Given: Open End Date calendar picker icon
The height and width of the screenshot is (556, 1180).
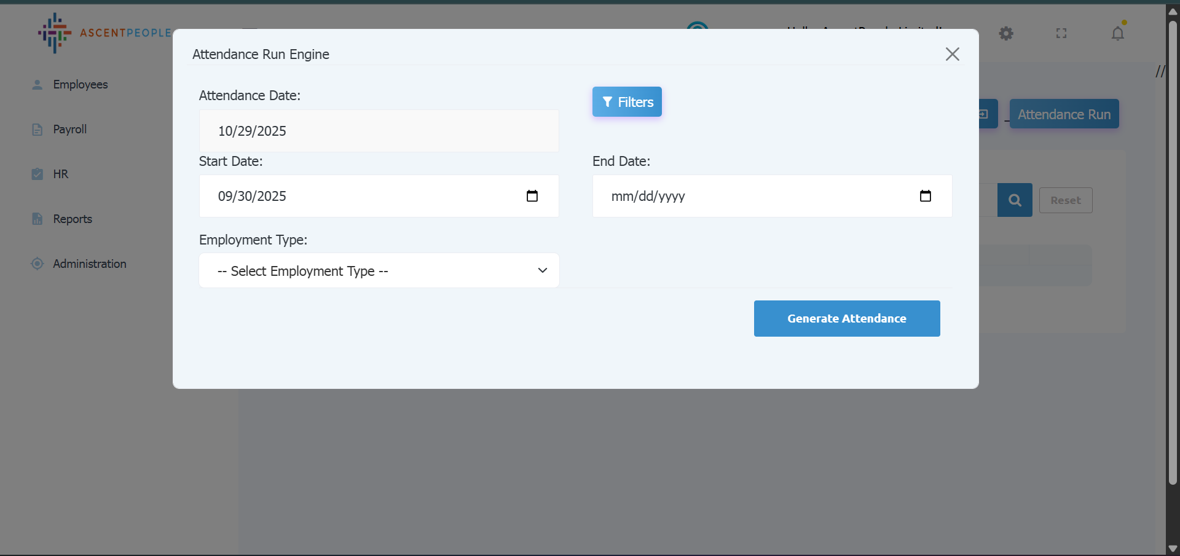Looking at the screenshot, I should 925,196.
